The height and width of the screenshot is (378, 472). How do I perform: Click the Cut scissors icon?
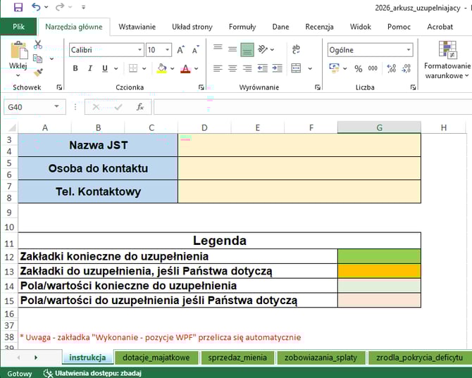38,44
